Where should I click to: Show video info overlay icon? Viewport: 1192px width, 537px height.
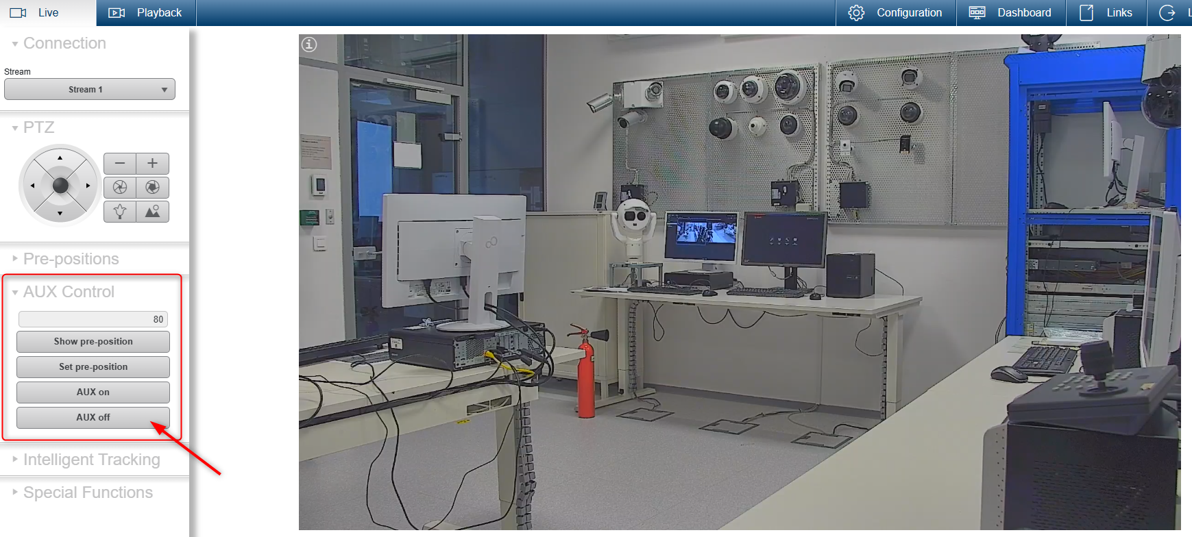tap(310, 45)
